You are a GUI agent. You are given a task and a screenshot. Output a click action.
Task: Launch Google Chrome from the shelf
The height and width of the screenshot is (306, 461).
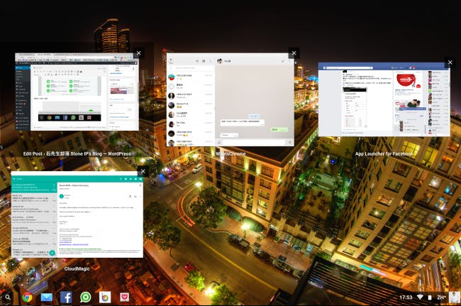coord(27,297)
